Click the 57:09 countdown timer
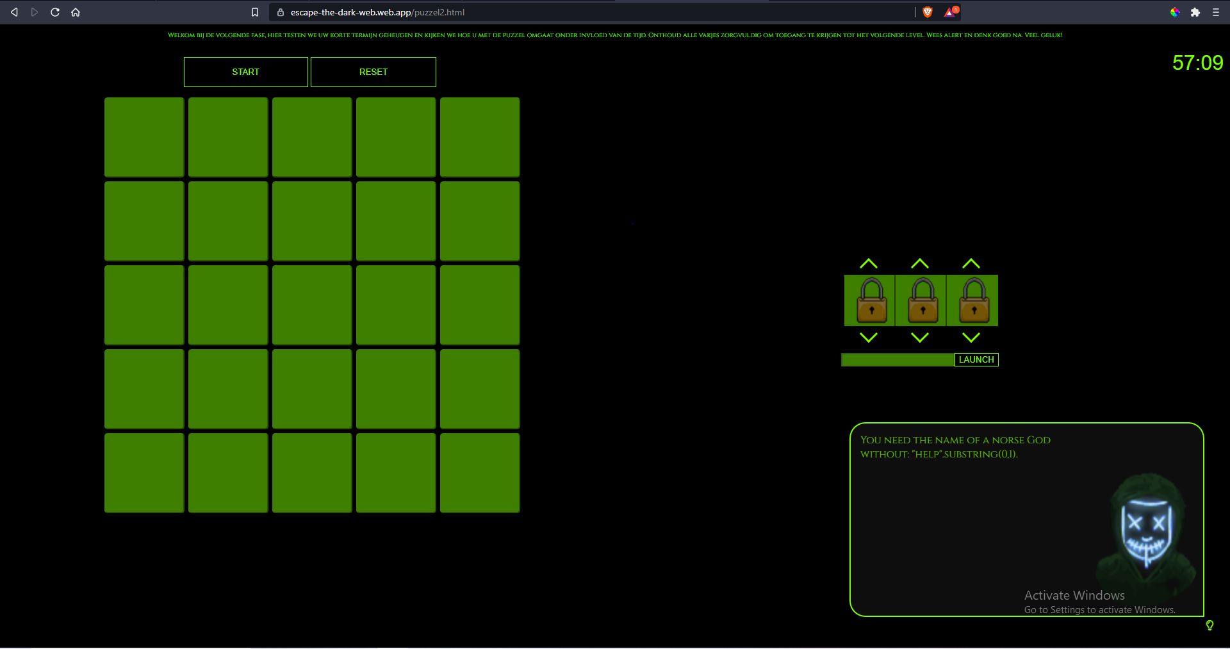Screen dimensions: 1230x649 [1197, 63]
